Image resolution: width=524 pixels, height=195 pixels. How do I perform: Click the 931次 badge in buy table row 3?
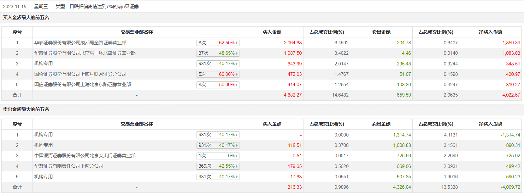coord(205,64)
